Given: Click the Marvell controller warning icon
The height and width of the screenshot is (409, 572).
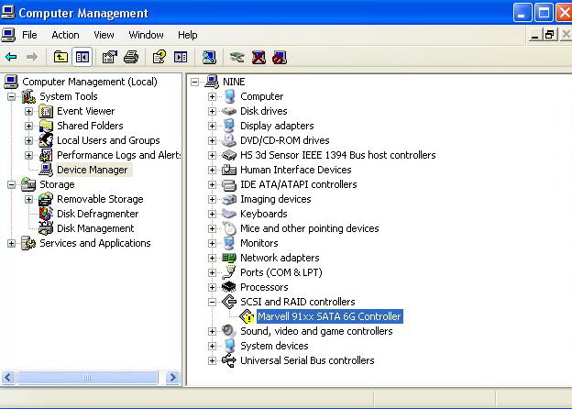Looking at the screenshot, I should tap(247, 316).
